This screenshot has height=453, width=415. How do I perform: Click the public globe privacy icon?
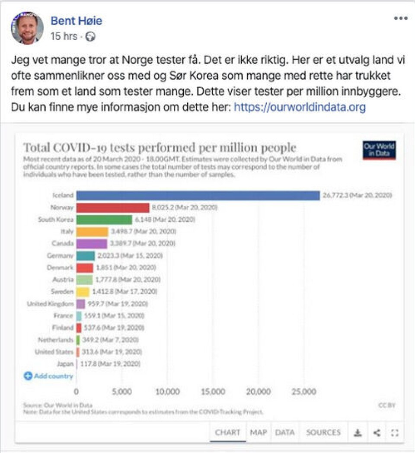coord(90,37)
